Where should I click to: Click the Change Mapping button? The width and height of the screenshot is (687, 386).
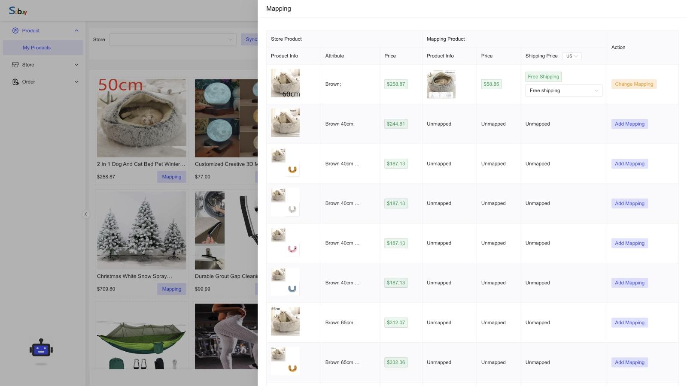click(634, 84)
